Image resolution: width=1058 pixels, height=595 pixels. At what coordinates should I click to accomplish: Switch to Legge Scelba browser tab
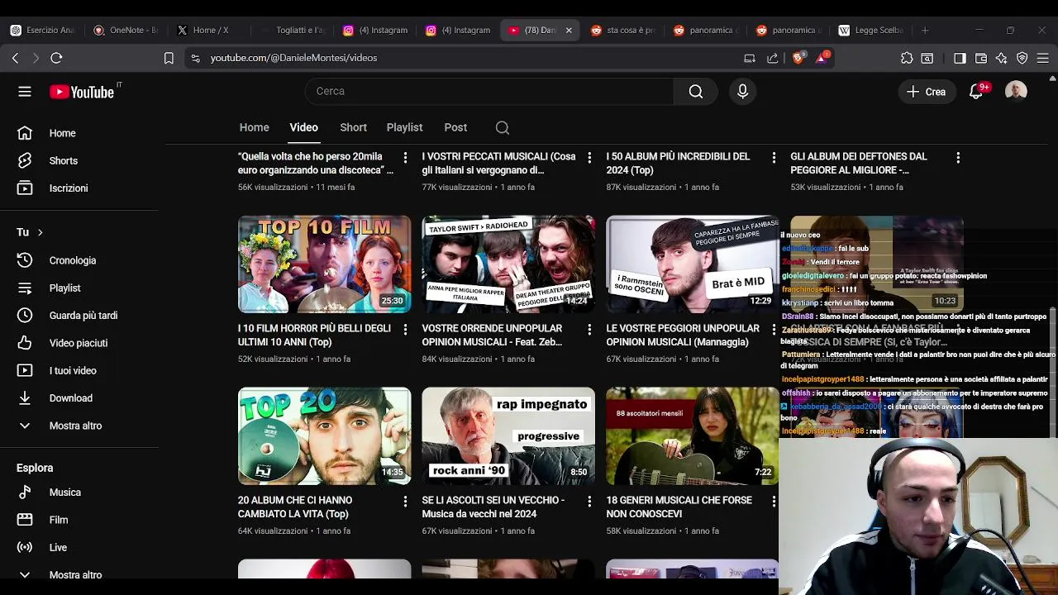[870, 31]
